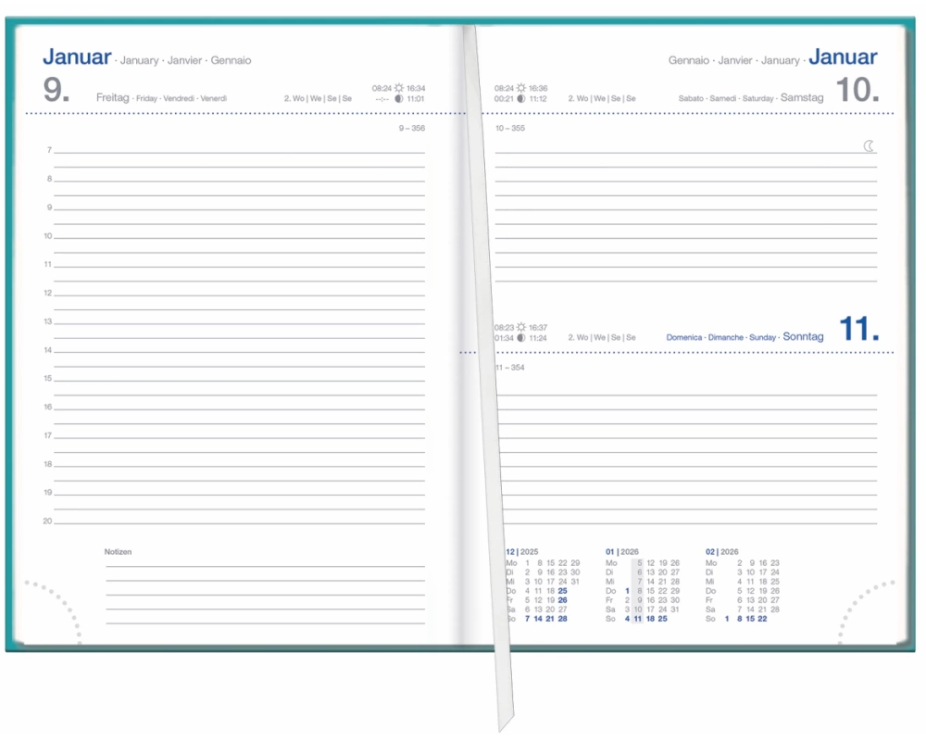Click the sun icon on Friday's header

(x=399, y=89)
